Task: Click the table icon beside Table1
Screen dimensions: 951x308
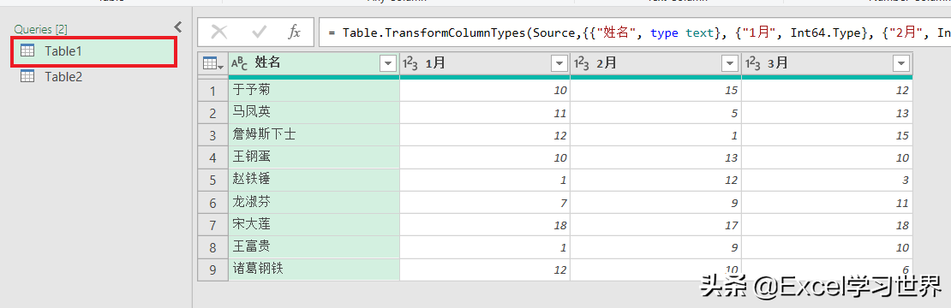Action: click(x=28, y=51)
